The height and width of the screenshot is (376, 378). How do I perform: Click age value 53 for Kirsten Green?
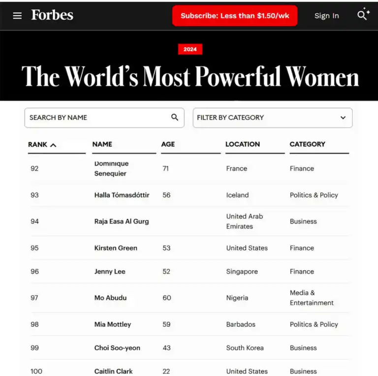pyautogui.click(x=166, y=248)
